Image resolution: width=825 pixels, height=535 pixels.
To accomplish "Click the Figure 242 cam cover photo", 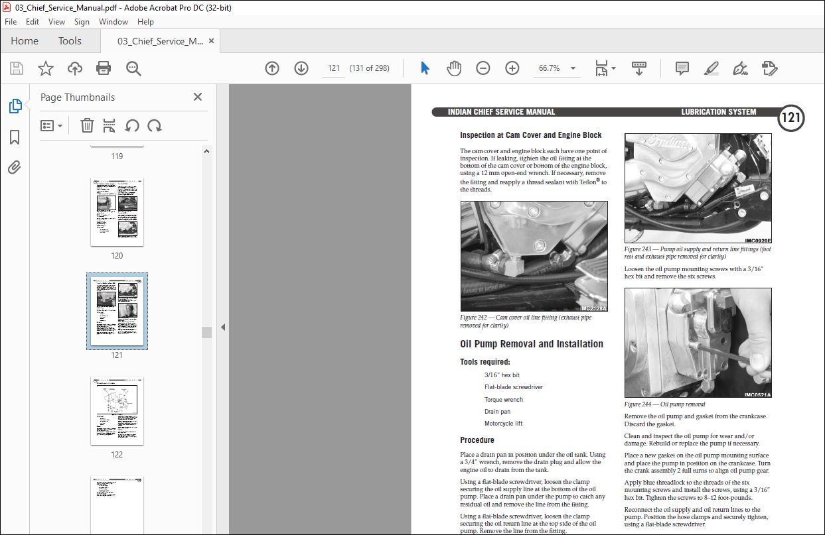I will pos(534,257).
